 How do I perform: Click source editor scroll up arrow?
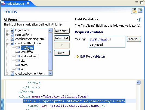[138, 82]
